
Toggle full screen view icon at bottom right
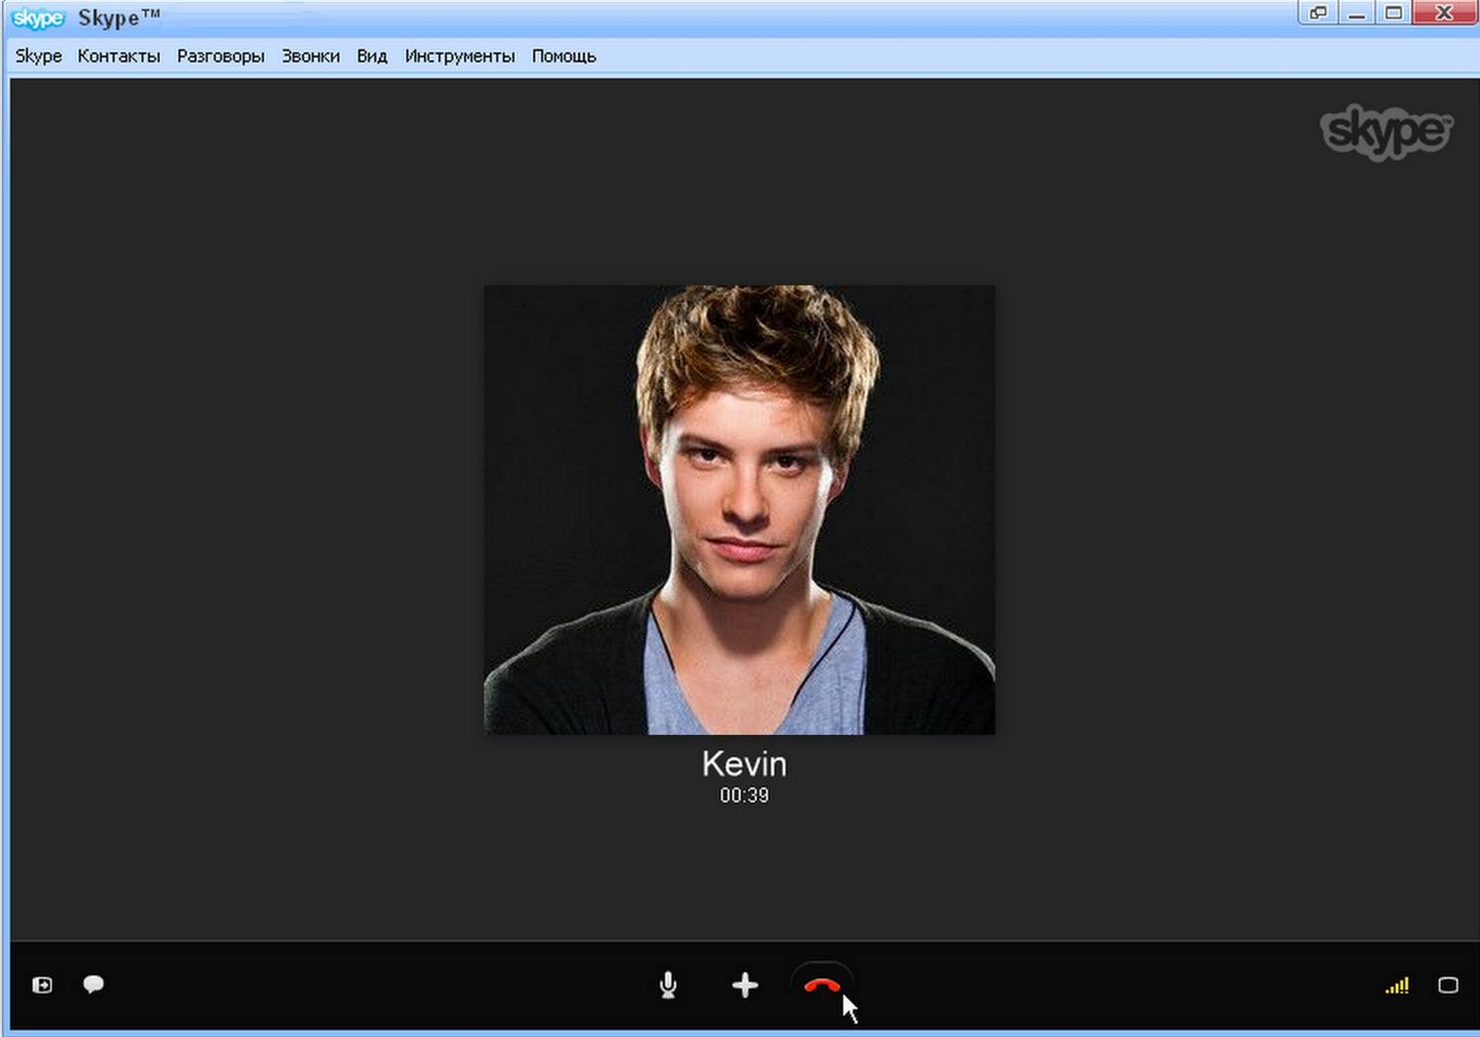point(1447,985)
